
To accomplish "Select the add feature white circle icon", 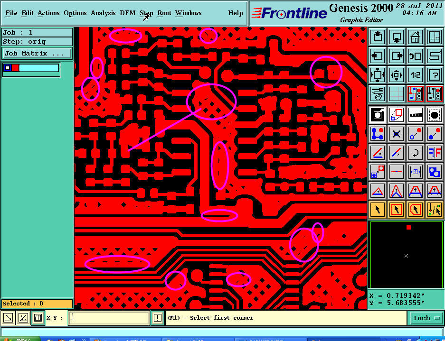I will pos(378,115).
